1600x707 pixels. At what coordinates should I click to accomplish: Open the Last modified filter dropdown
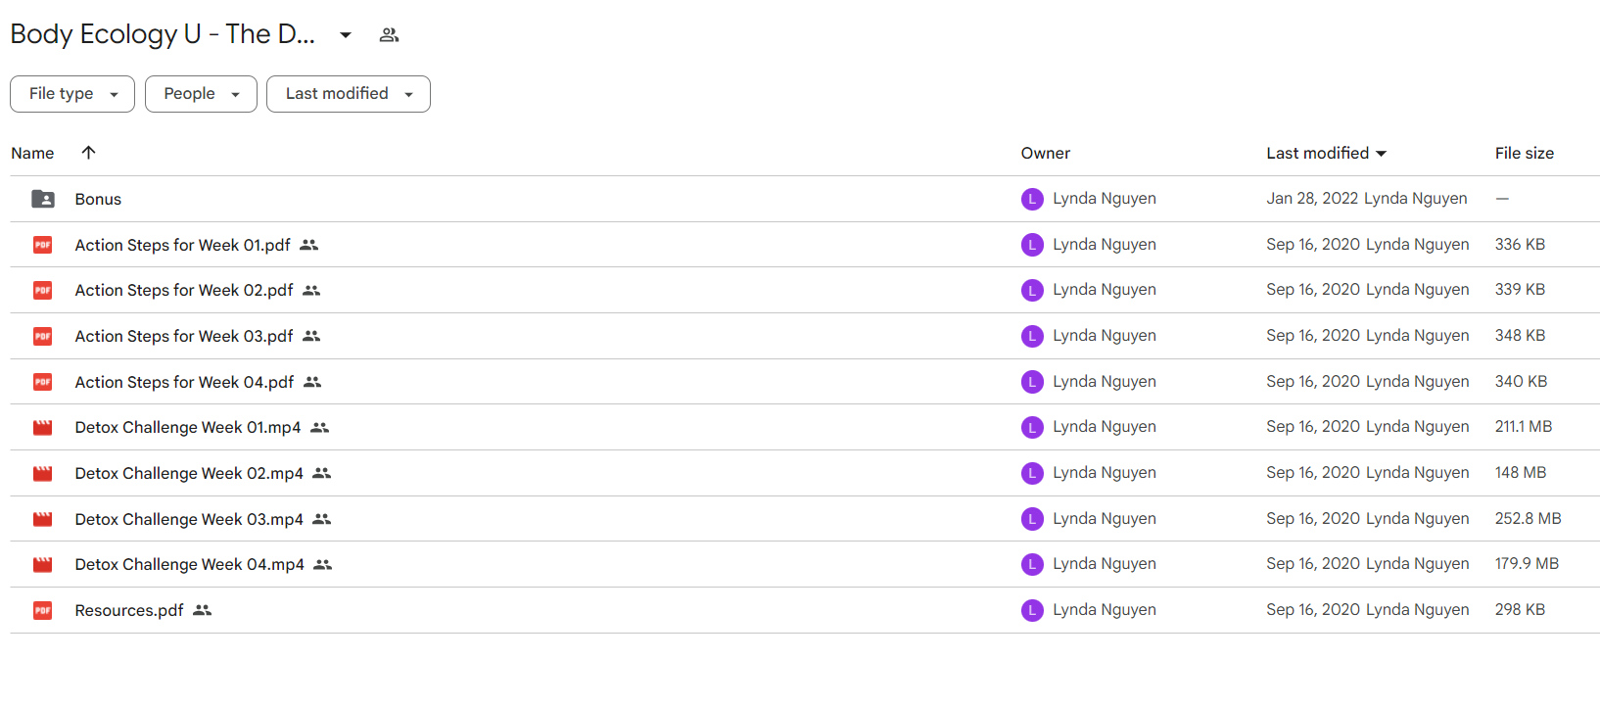(x=349, y=94)
